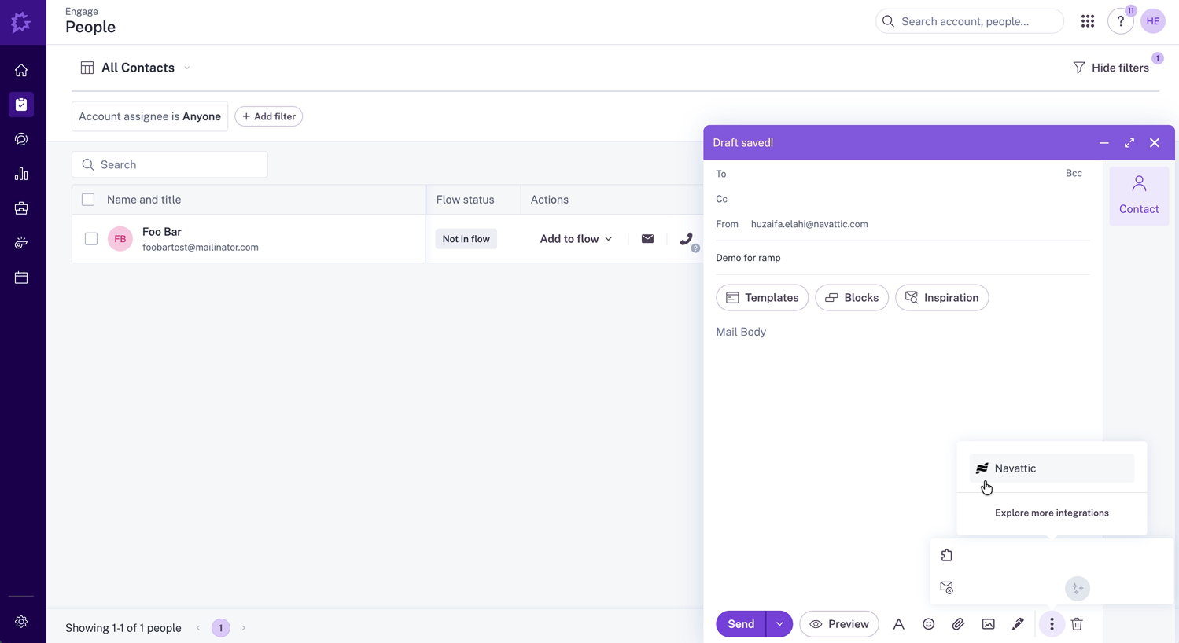Attach a file using the paperclip icon
Screen dimensions: 1179x643
[x=958, y=623]
